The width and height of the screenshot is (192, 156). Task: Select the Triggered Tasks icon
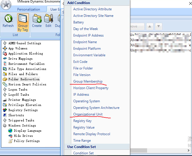coord(5,120)
